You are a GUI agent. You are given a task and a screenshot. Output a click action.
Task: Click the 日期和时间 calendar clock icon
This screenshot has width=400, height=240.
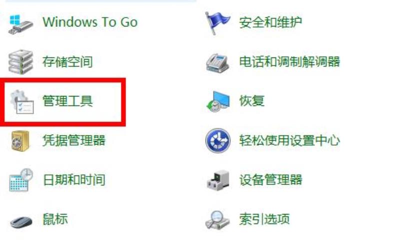(x=21, y=180)
